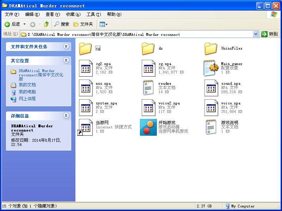Select the voice2.npa file icon

tap(148, 108)
